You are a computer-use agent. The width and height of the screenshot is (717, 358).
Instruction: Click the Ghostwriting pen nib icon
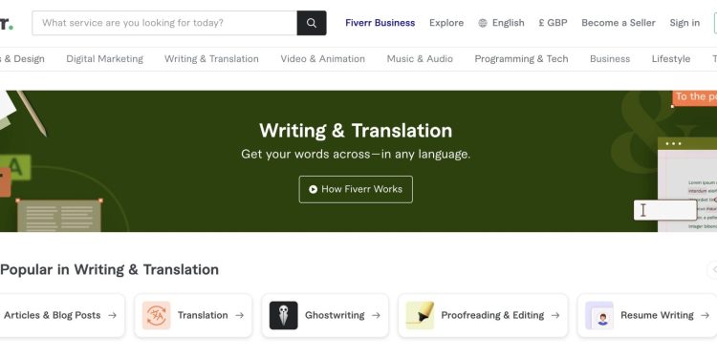pyautogui.click(x=284, y=315)
